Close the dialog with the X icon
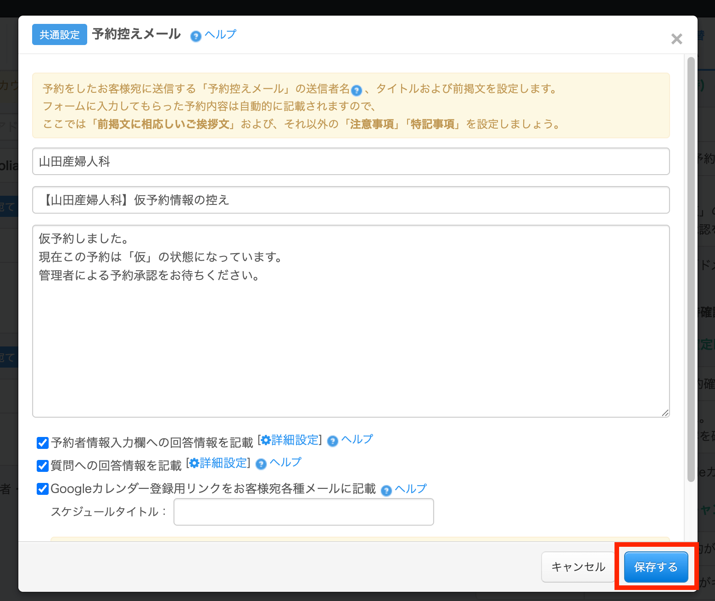The image size is (715, 601). 676,39
